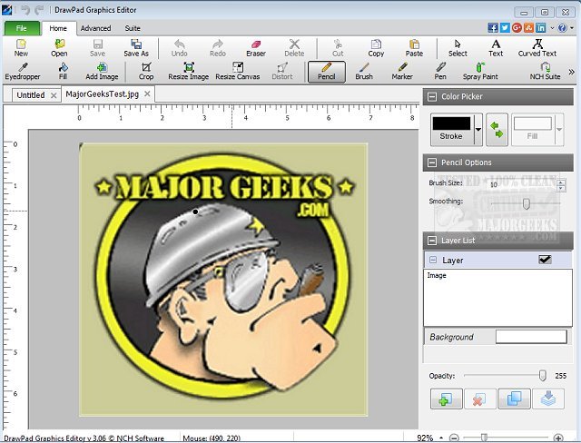Adjust the Smoothing slider handle

pyautogui.click(x=526, y=203)
